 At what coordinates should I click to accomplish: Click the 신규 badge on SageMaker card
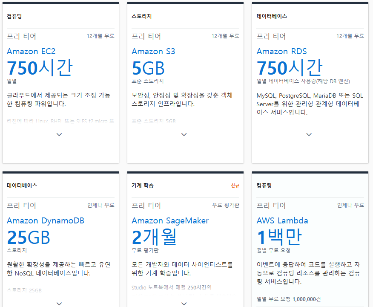(x=235, y=185)
